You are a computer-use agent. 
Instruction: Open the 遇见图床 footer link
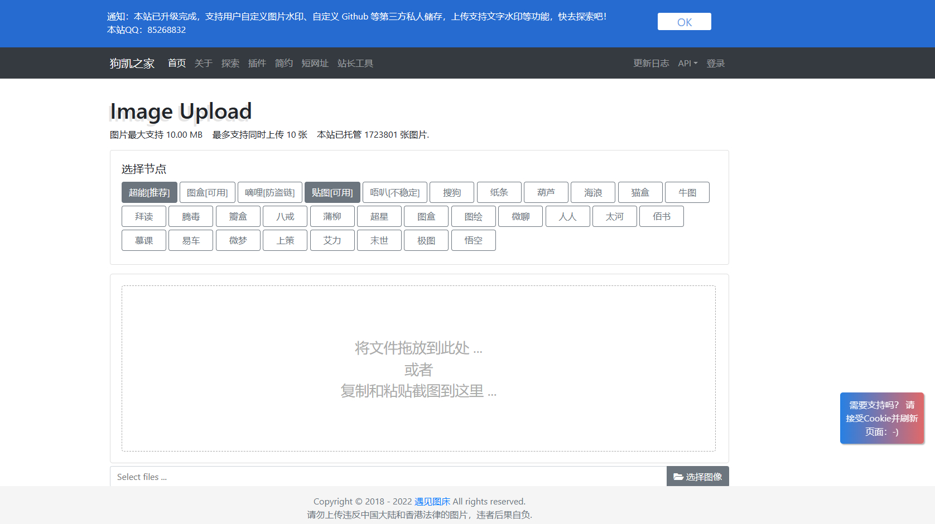pos(432,502)
